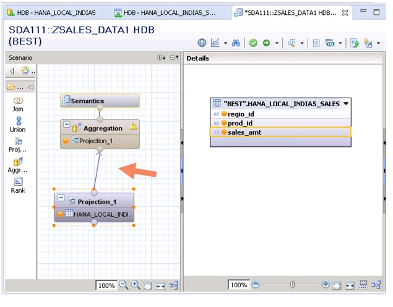Select the Union node tool
Image resolution: width=393 pixels, height=307 pixels.
point(18,124)
